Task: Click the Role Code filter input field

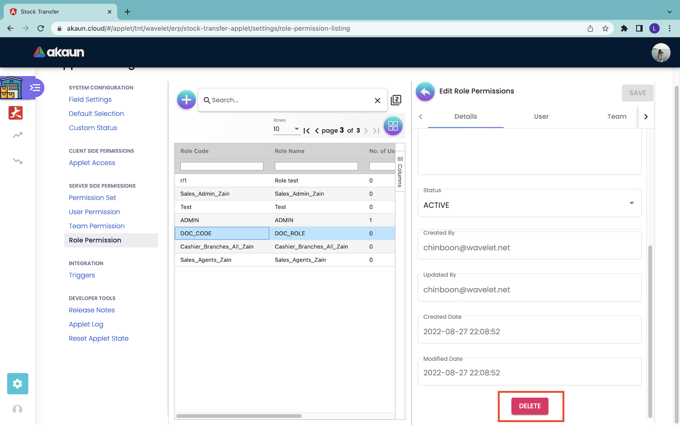Action: 221,166
